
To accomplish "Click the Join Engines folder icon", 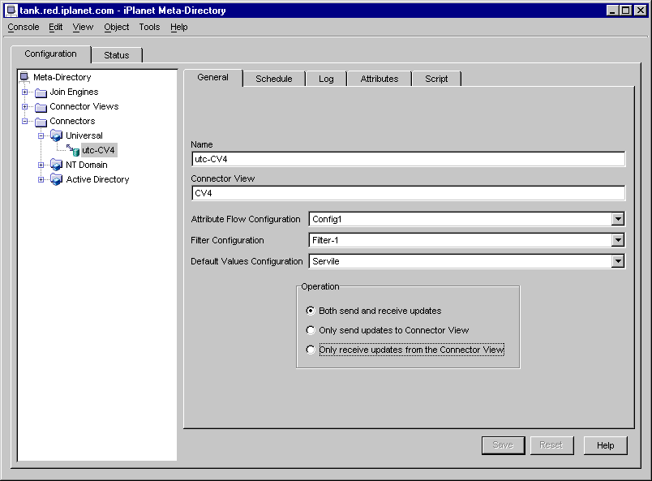I will (41, 92).
